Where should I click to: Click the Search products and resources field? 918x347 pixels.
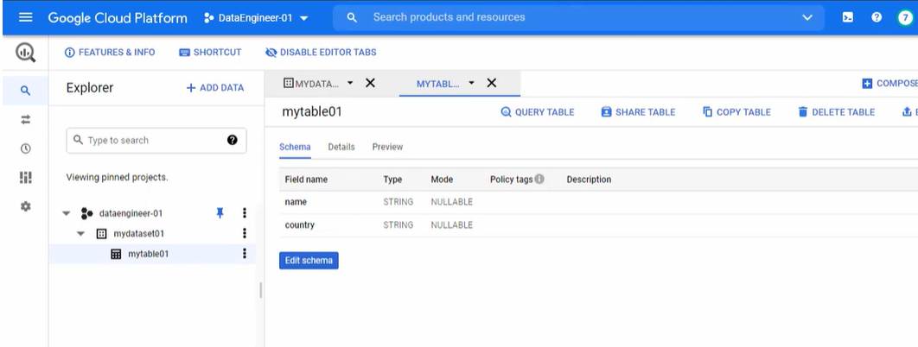[578, 17]
